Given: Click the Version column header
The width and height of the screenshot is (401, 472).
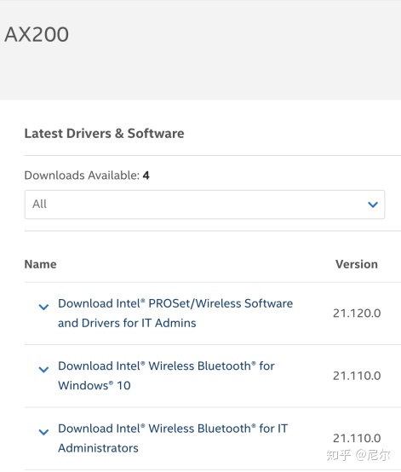Looking at the screenshot, I should click(x=357, y=264).
